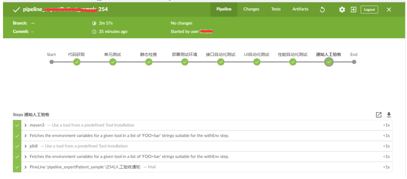This screenshot has height=179, width=407.
Task: Select the 单元测试 stage node
Action: [113, 62]
